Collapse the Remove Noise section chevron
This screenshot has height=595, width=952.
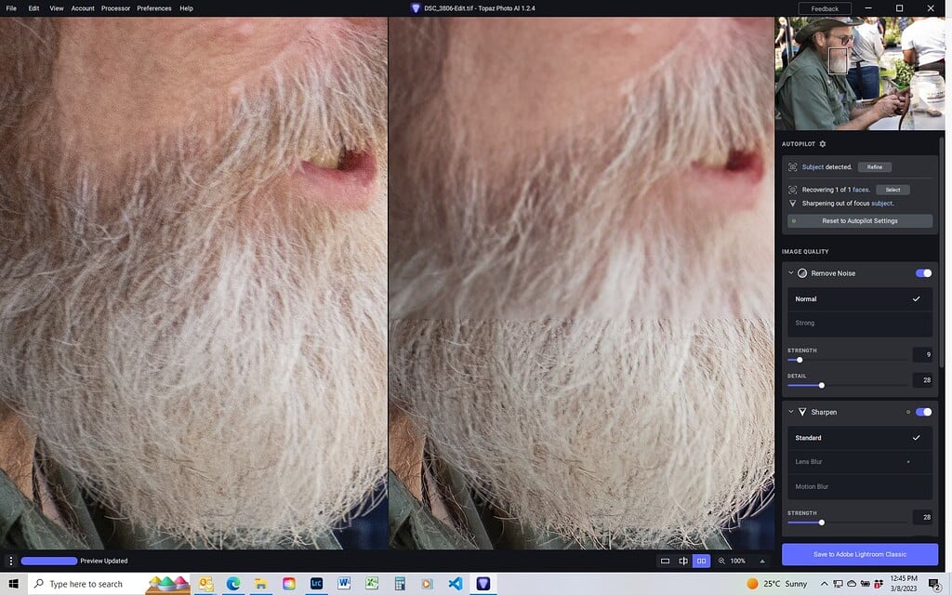(x=791, y=272)
